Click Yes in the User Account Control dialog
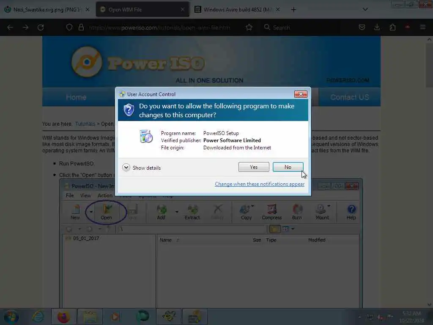This screenshot has height=325, width=433. click(x=254, y=167)
